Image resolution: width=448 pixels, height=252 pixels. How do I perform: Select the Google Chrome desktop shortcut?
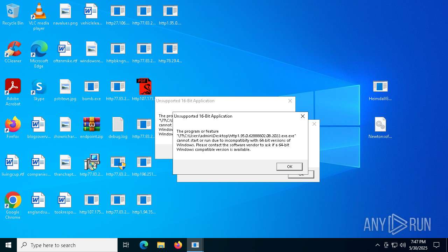tap(13, 206)
